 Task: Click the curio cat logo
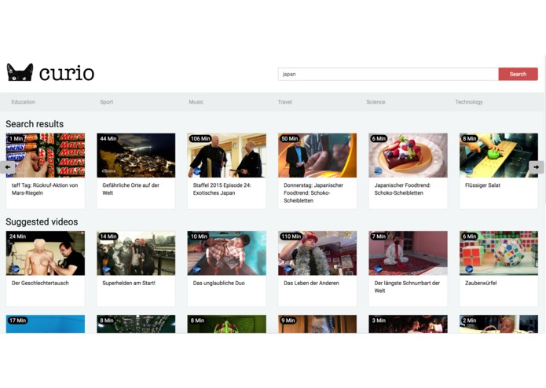tap(50, 72)
